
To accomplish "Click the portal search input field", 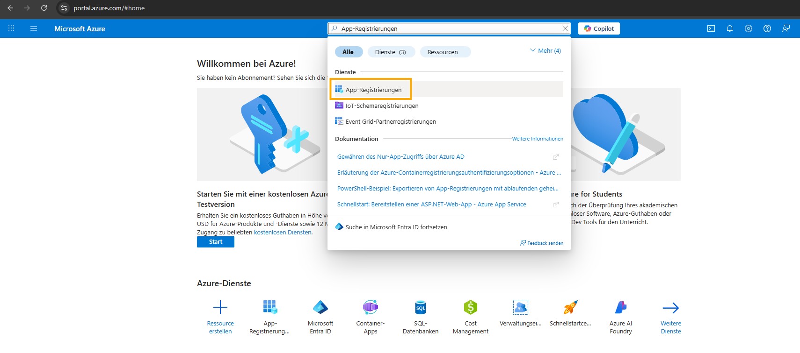I will coord(449,28).
